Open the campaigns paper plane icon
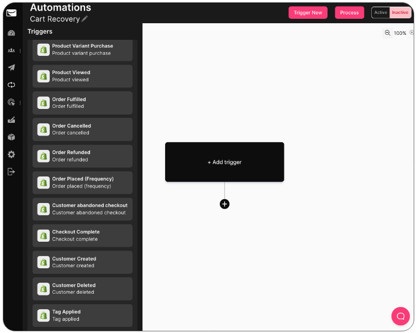The width and height of the screenshot is (417, 333). [x=11, y=67]
